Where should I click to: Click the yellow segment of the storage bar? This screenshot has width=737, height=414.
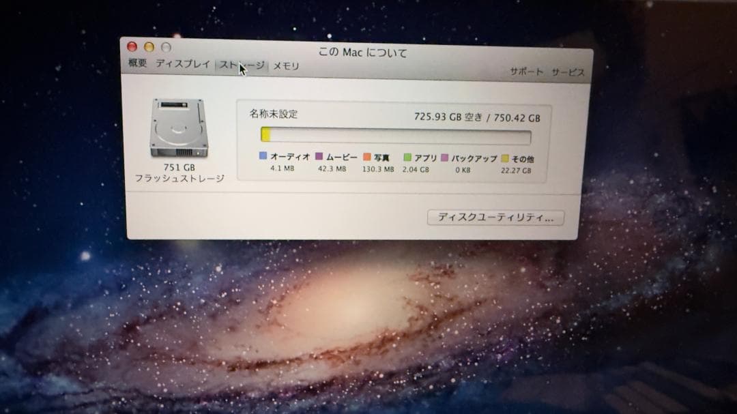(x=266, y=134)
